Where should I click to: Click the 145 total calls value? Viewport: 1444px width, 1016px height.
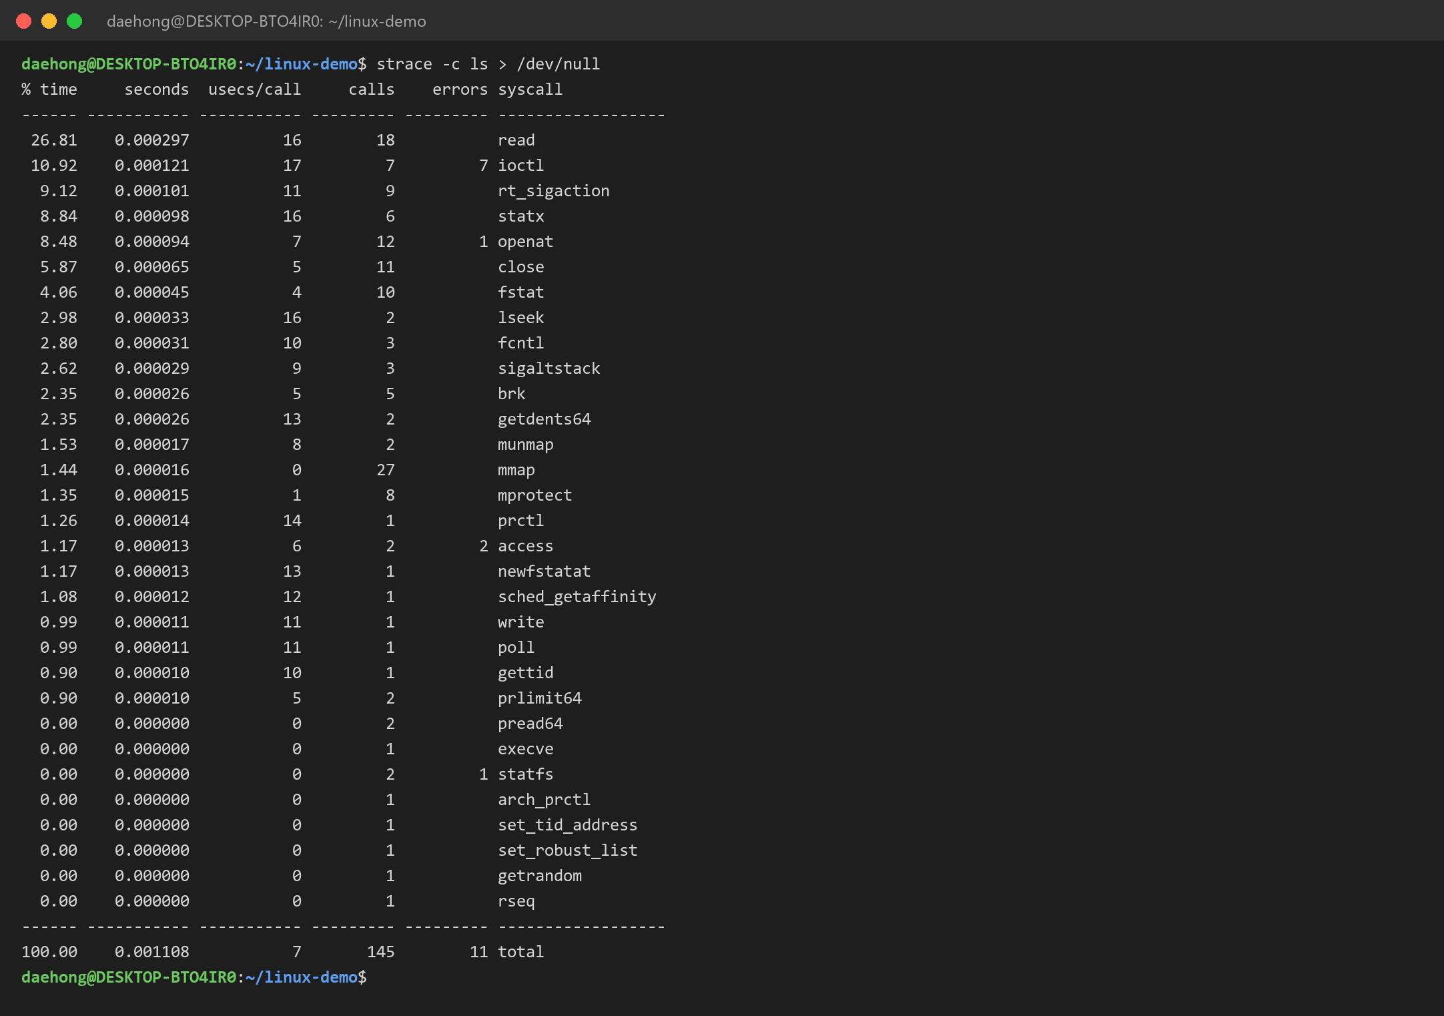pos(381,952)
